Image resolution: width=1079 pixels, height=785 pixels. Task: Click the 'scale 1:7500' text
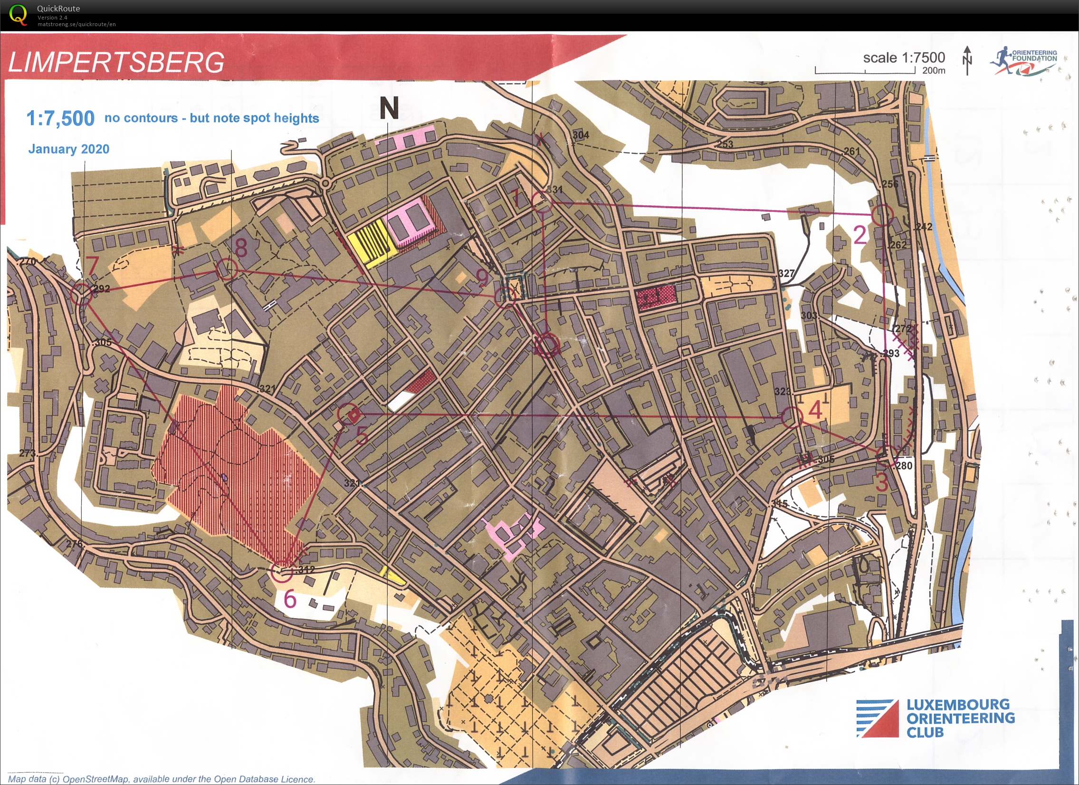(x=904, y=57)
